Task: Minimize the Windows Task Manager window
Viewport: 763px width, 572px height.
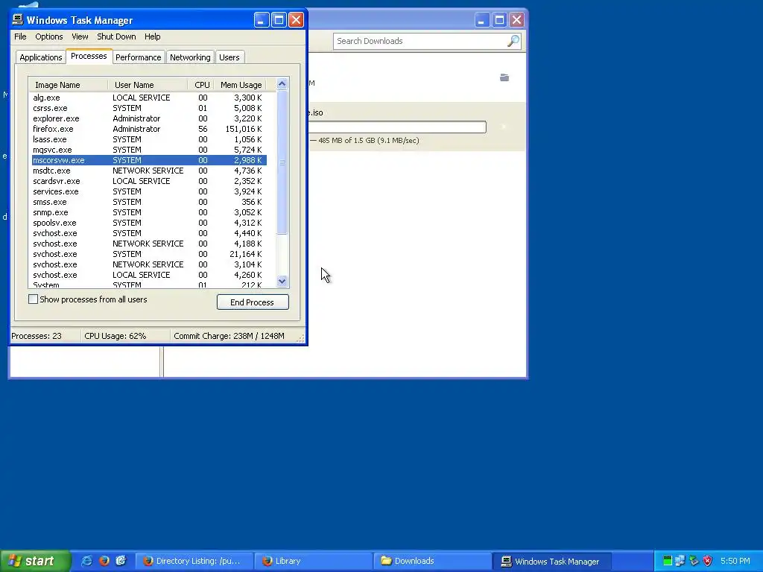Action: click(262, 20)
